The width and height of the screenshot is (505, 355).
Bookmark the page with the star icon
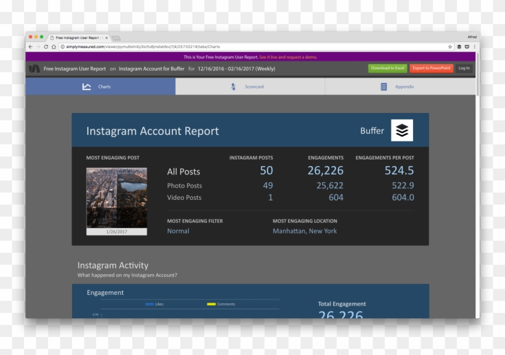click(449, 45)
